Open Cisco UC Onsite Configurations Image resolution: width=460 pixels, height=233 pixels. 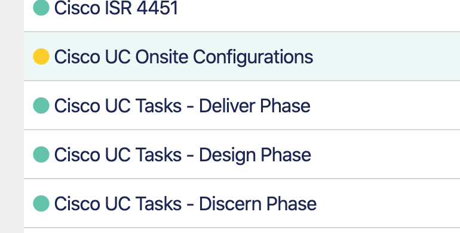pyautogui.click(x=183, y=57)
